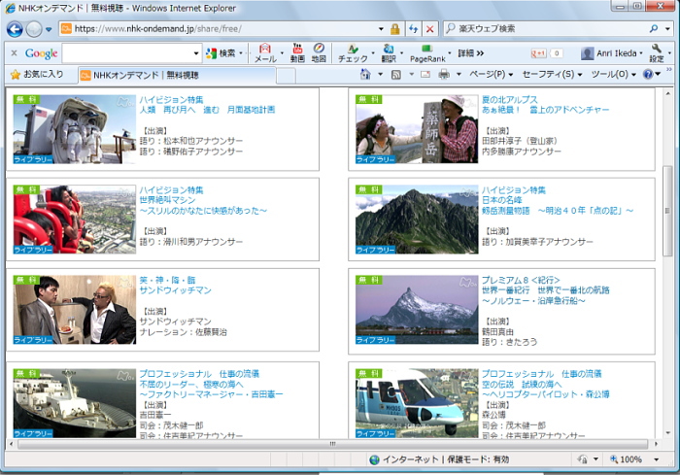
Task: Open the Home icon dropdown arrow
Action: point(381,75)
